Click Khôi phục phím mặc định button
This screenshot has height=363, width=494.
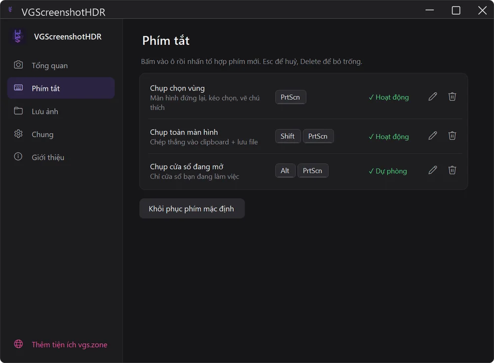tap(192, 208)
